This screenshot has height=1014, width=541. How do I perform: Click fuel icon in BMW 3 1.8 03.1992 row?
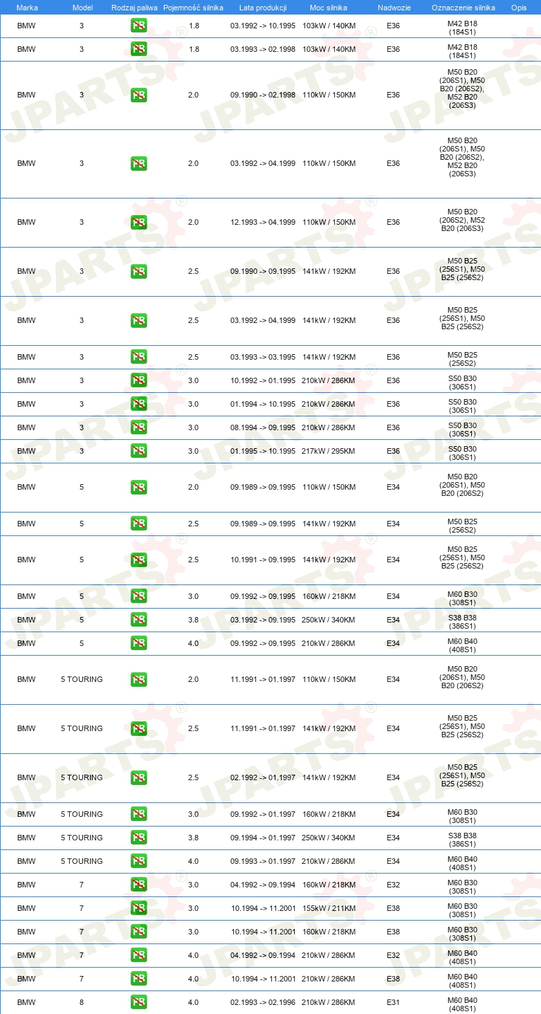coord(138,26)
